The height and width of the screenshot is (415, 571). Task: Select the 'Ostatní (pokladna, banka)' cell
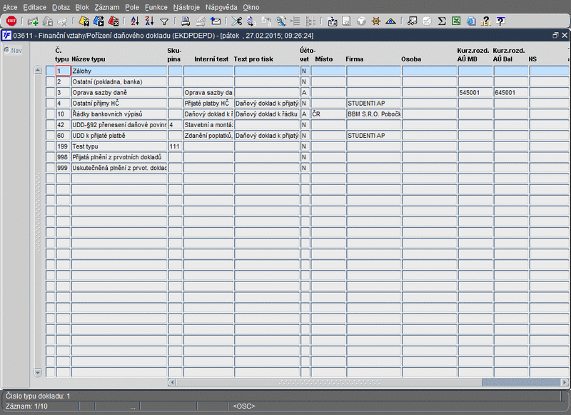coord(119,81)
